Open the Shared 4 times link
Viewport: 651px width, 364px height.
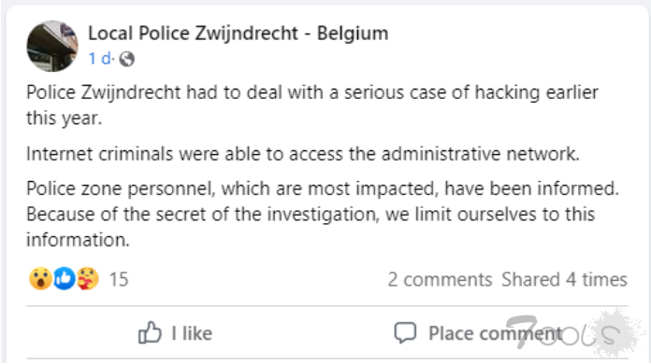[x=564, y=279]
